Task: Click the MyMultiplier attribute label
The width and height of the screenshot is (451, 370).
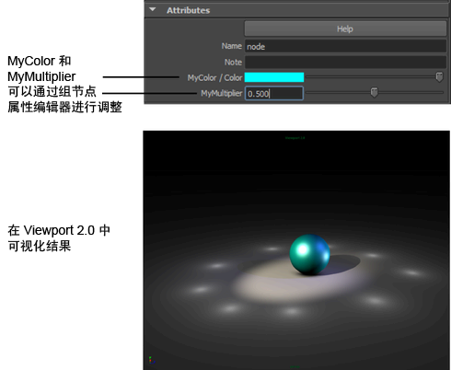Action: [222, 93]
